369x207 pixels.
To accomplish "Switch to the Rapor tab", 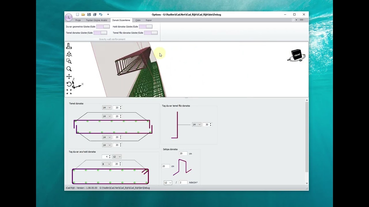I will pyautogui.click(x=148, y=20).
